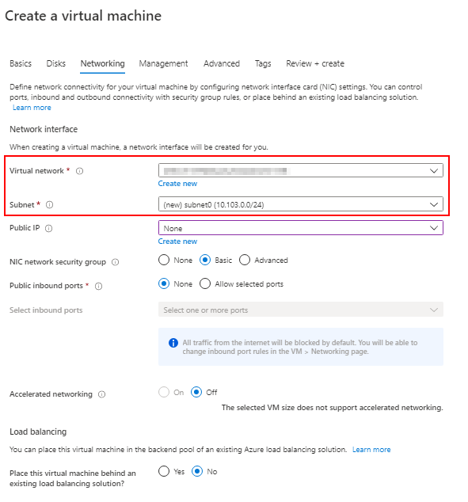Click the blue info icon in traffic notice
Screen dimensions: 468x502
(x=173, y=343)
